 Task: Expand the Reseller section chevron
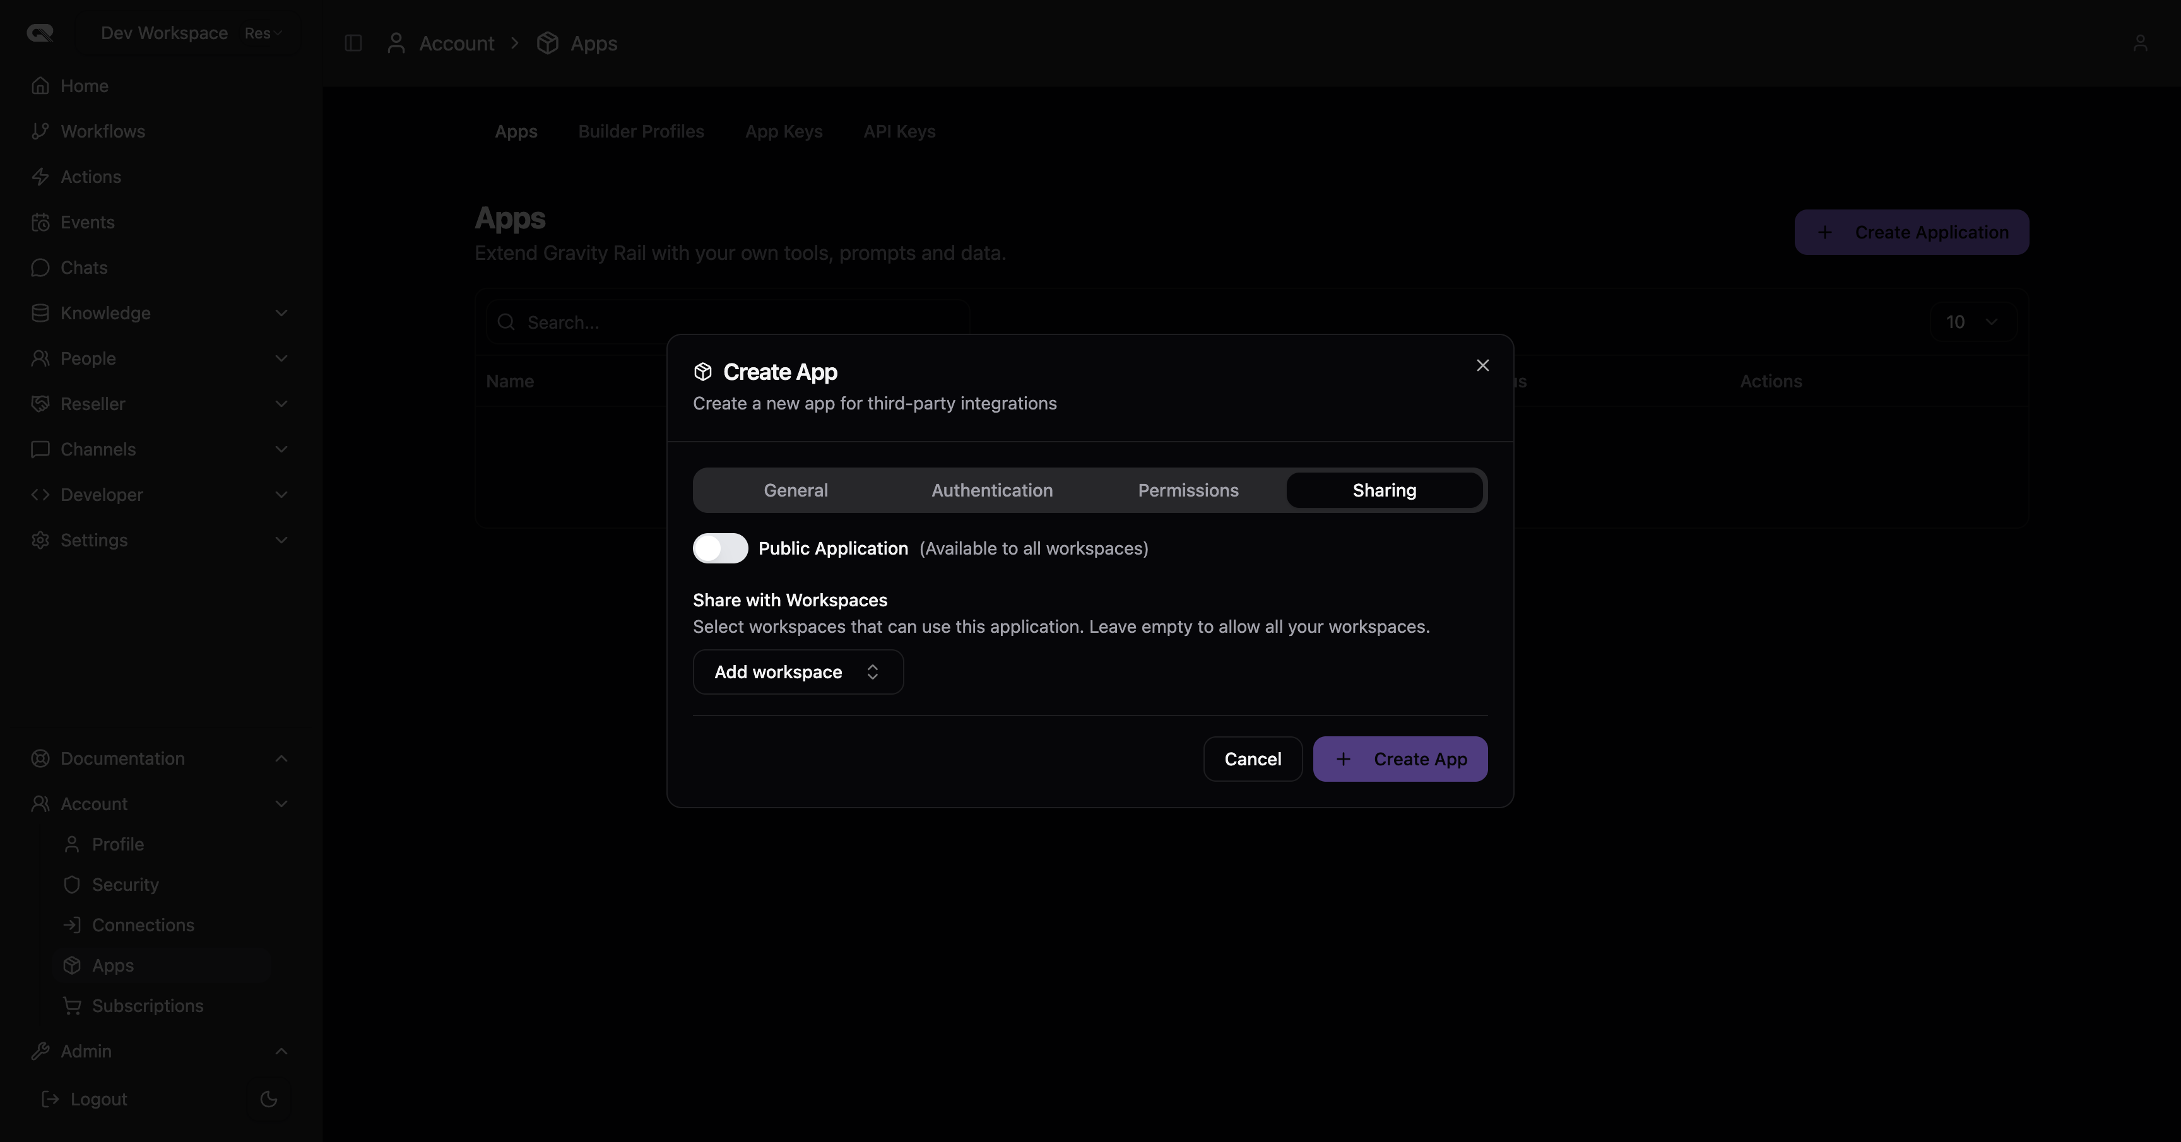(281, 404)
